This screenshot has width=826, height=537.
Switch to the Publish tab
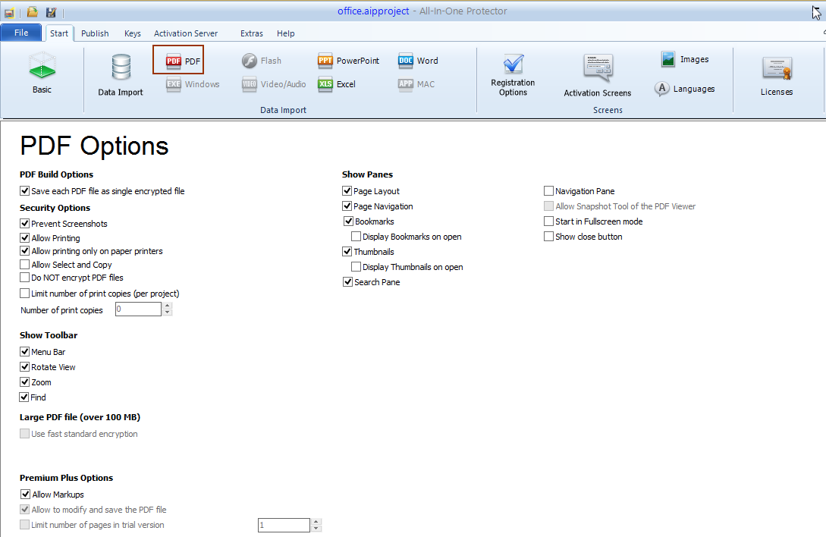95,33
